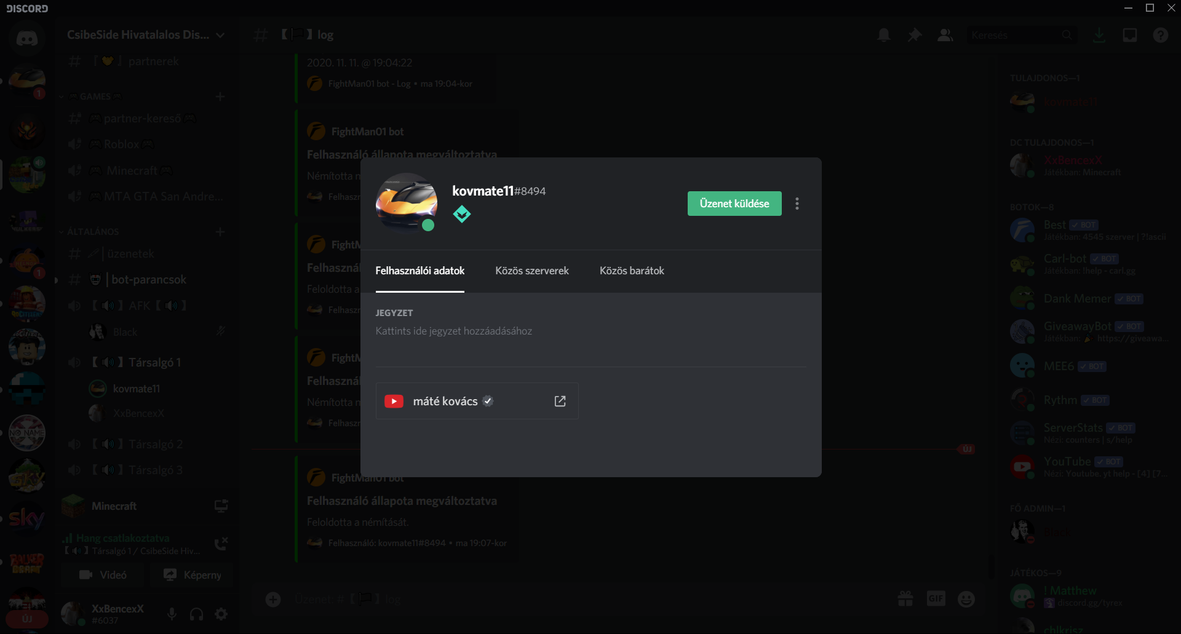Switch to Közös barátok tab

[x=632, y=271]
